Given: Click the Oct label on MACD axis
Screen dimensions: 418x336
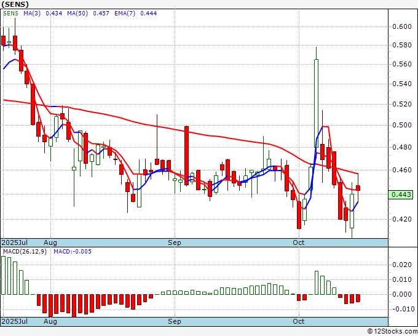Looking at the screenshot, I should (298, 321).
